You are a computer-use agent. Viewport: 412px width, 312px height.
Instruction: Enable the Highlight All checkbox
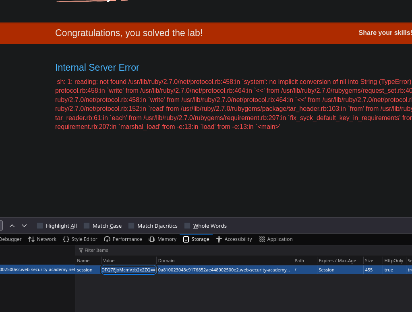pyautogui.click(x=40, y=226)
